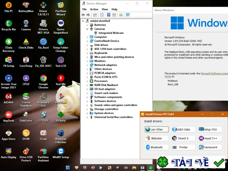Open the Action menu
This screenshot has height=171, width=228.
point(94,9)
